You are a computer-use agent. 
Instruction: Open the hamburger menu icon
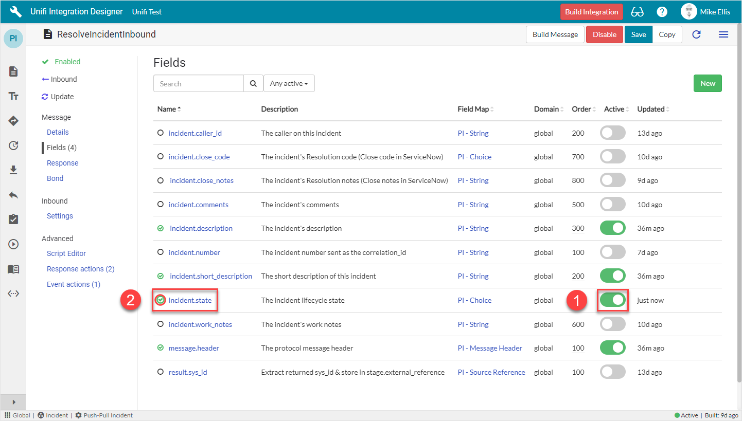723,34
